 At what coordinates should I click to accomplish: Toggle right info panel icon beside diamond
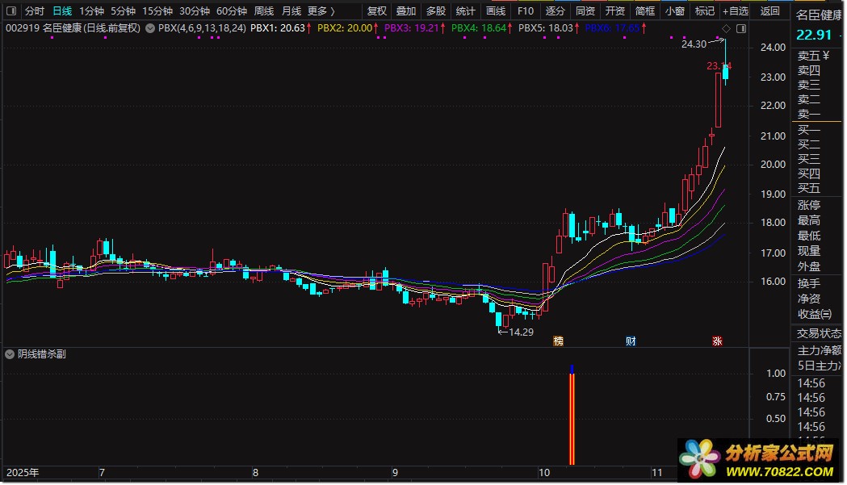coord(741,28)
